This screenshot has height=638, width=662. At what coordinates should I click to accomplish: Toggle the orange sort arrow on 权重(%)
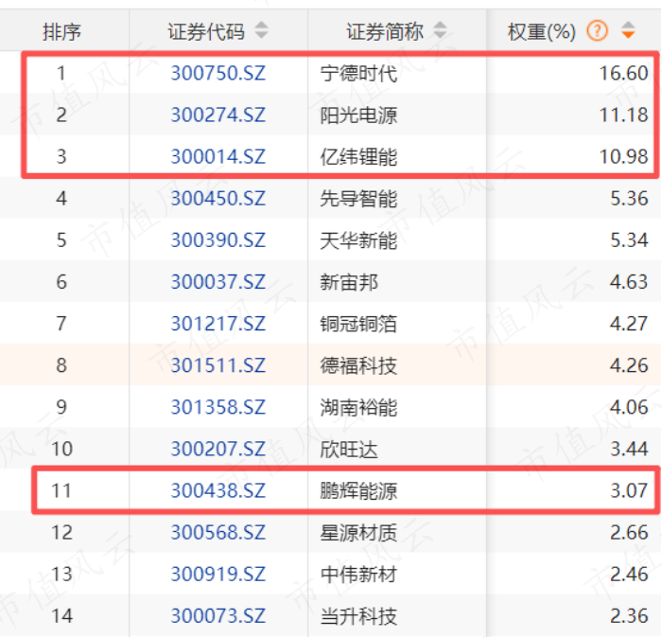[628, 30]
